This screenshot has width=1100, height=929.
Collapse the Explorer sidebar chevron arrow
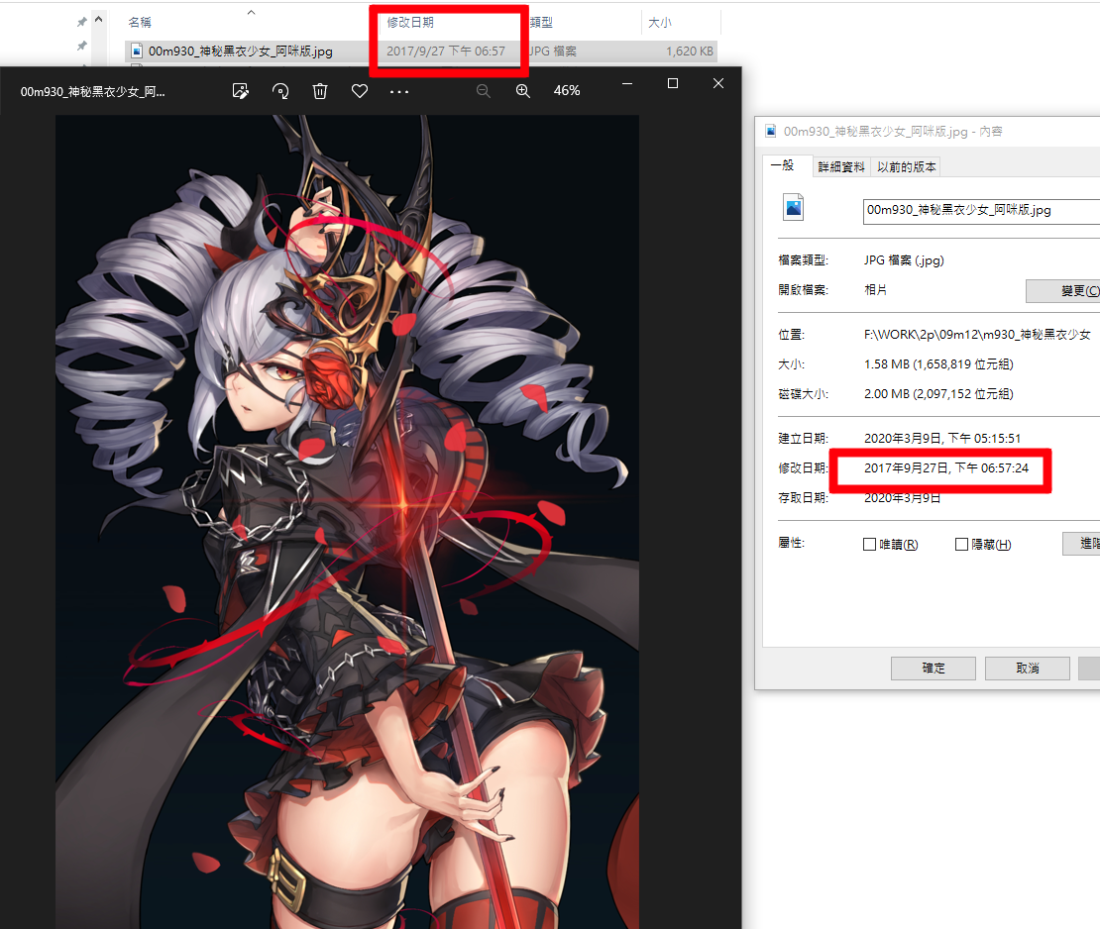pyautogui.click(x=99, y=20)
